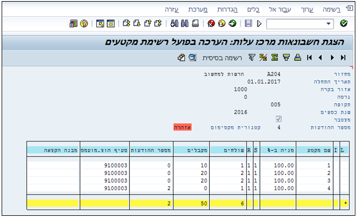Screen dimensions: 357x218
Task: Open the עזרה menu
Action: pyautogui.click(x=172, y=10)
